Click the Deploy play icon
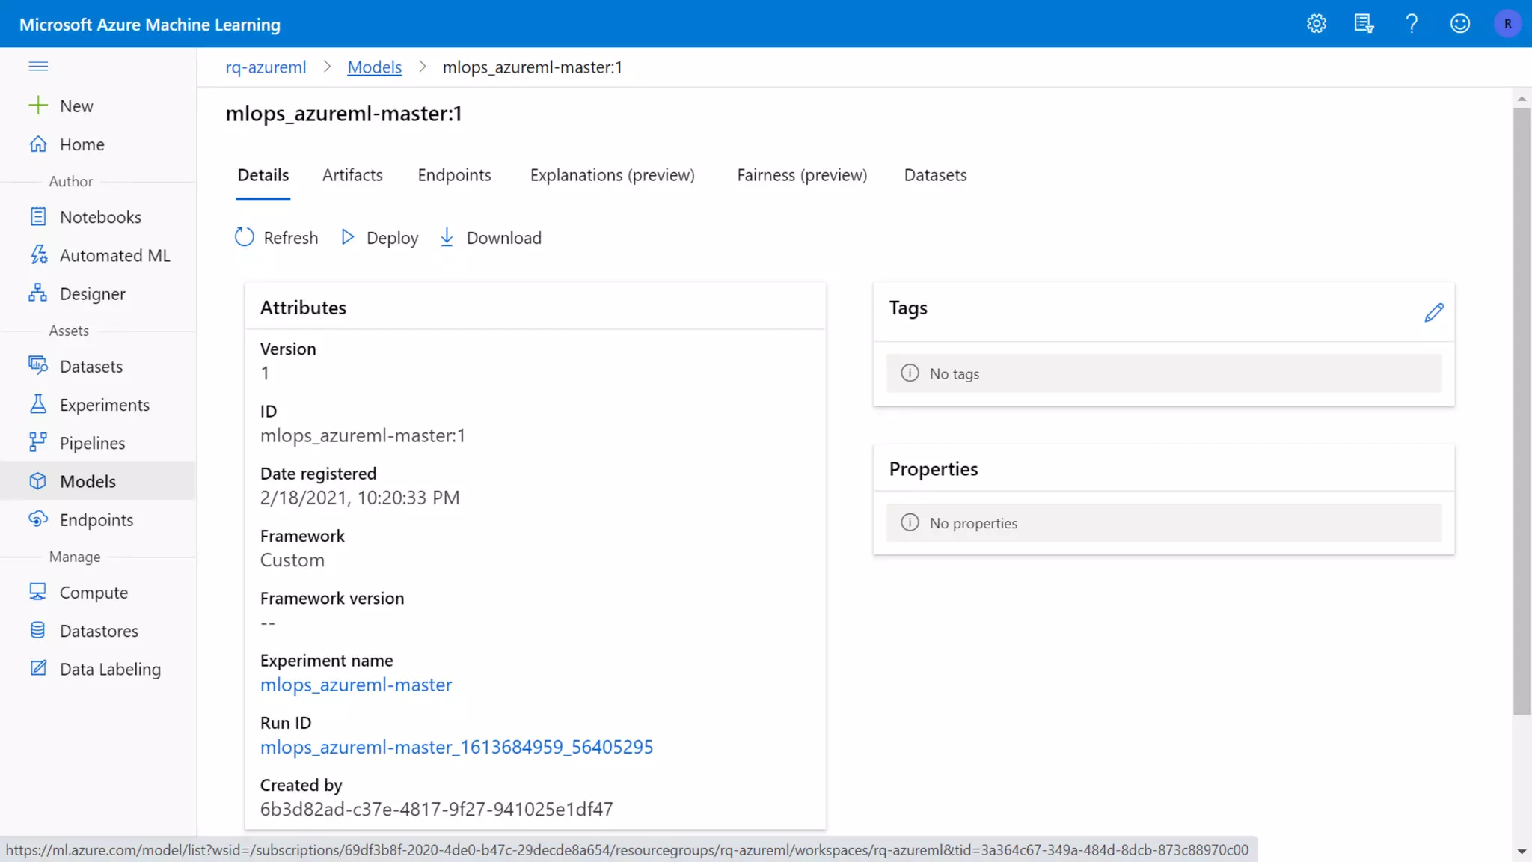The image size is (1532, 862). tap(348, 238)
